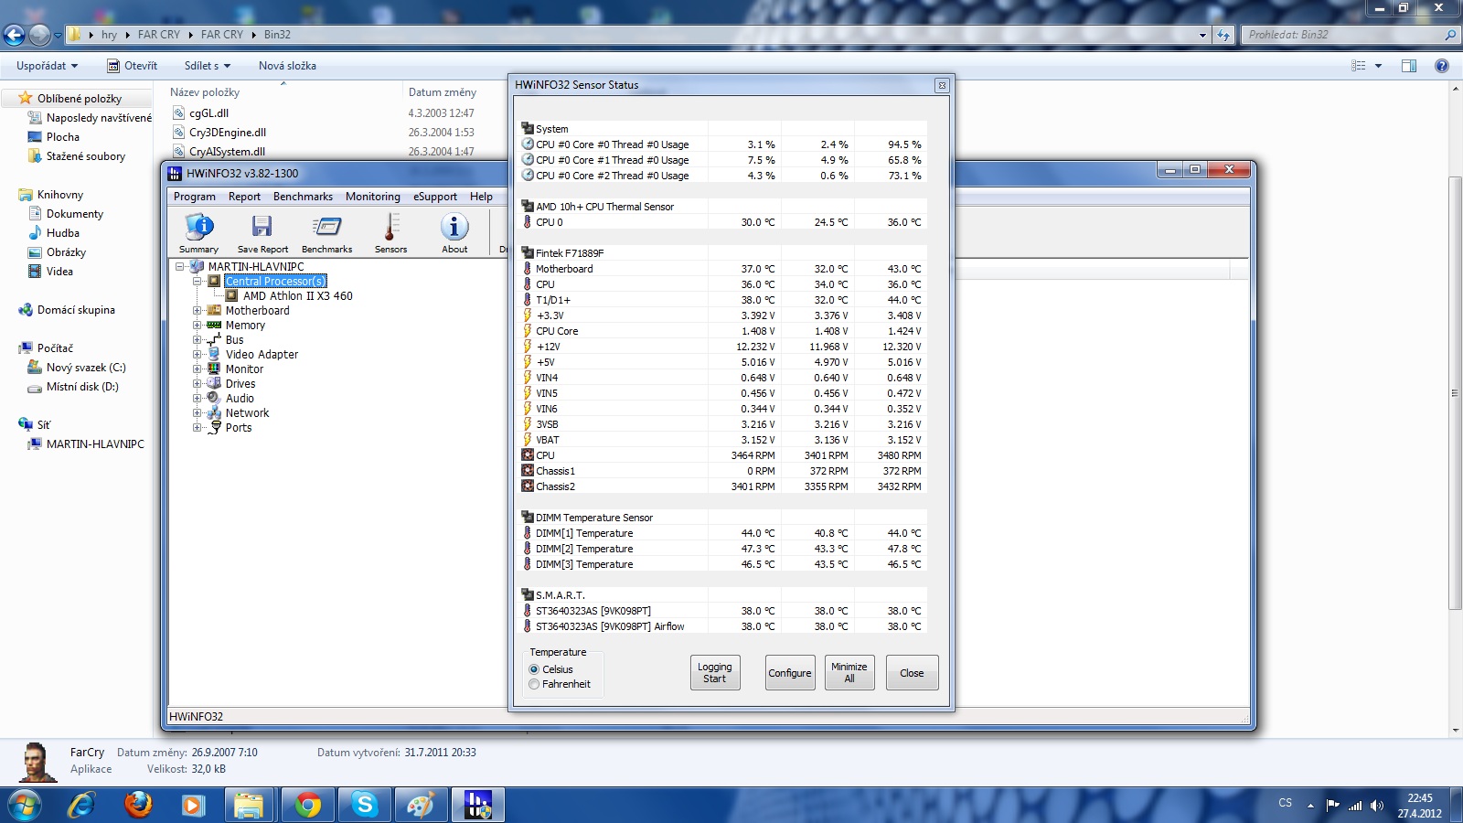Image resolution: width=1463 pixels, height=823 pixels.
Task: Open Hudba library in sidebar
Action: pos(63,233)
